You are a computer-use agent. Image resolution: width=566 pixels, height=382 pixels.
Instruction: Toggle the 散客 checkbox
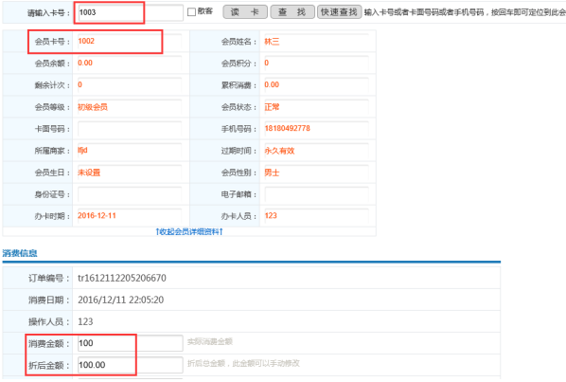[191, 12]
